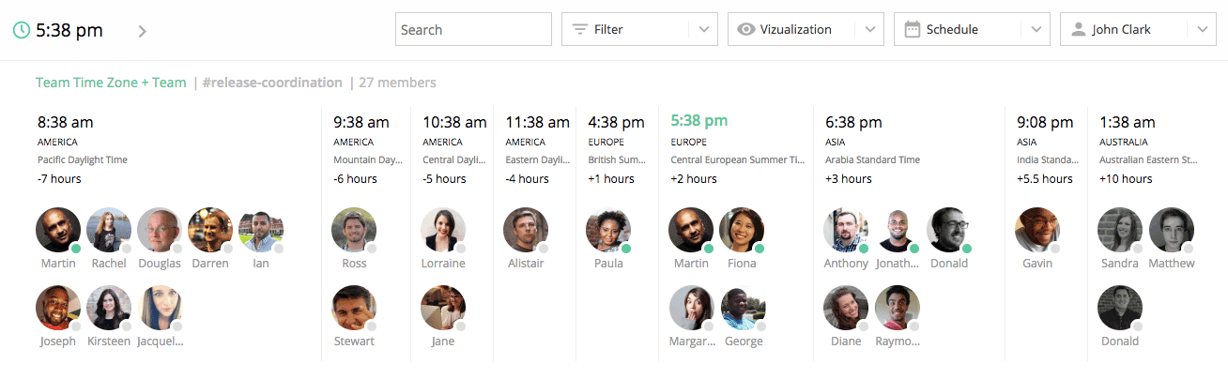Viewport: 1228px width, 379px height.
Task: Open Martin's avatar in Central European Summer Time
Action: tap(691, 231)
